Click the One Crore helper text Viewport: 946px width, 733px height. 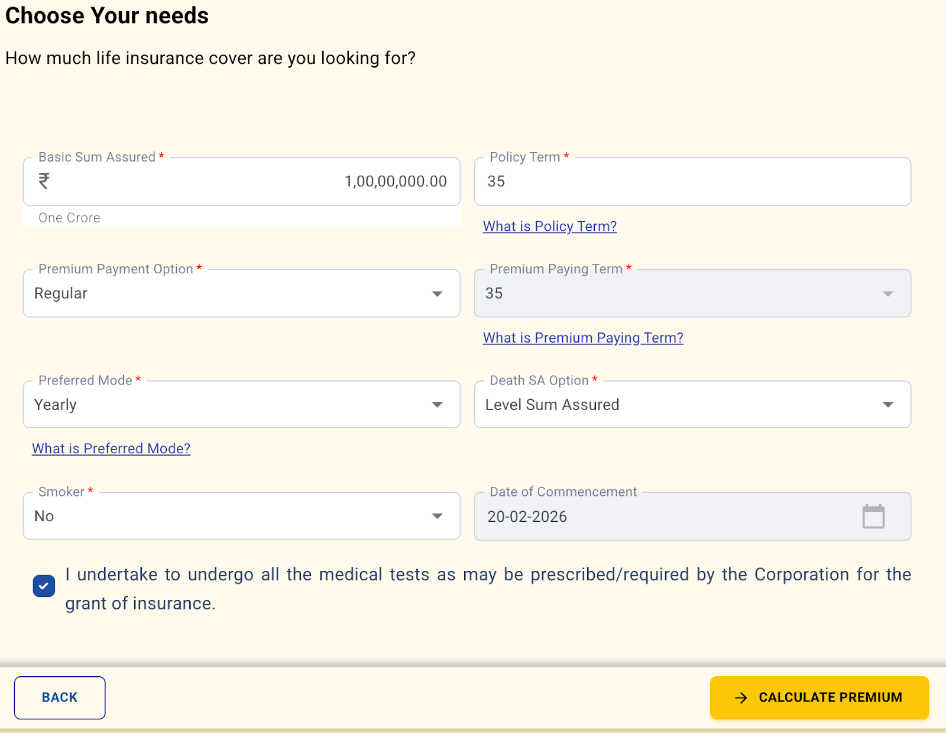coord(69,218)
